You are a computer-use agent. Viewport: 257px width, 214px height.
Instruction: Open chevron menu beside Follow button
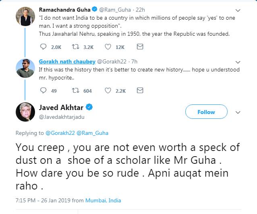click(238, 112)
